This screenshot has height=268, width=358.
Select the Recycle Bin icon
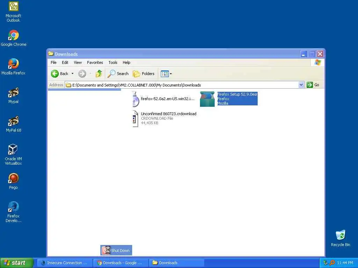pos(341,238)
